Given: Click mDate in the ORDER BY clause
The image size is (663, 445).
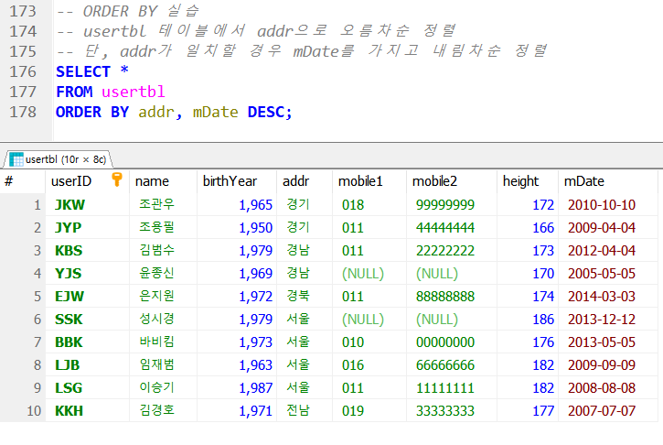Looking at the screenshot, I should click(215, 112).
